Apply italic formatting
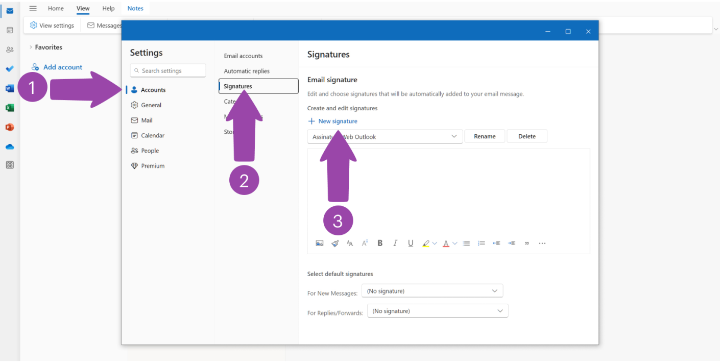The image size is (720, 364). 395,243
